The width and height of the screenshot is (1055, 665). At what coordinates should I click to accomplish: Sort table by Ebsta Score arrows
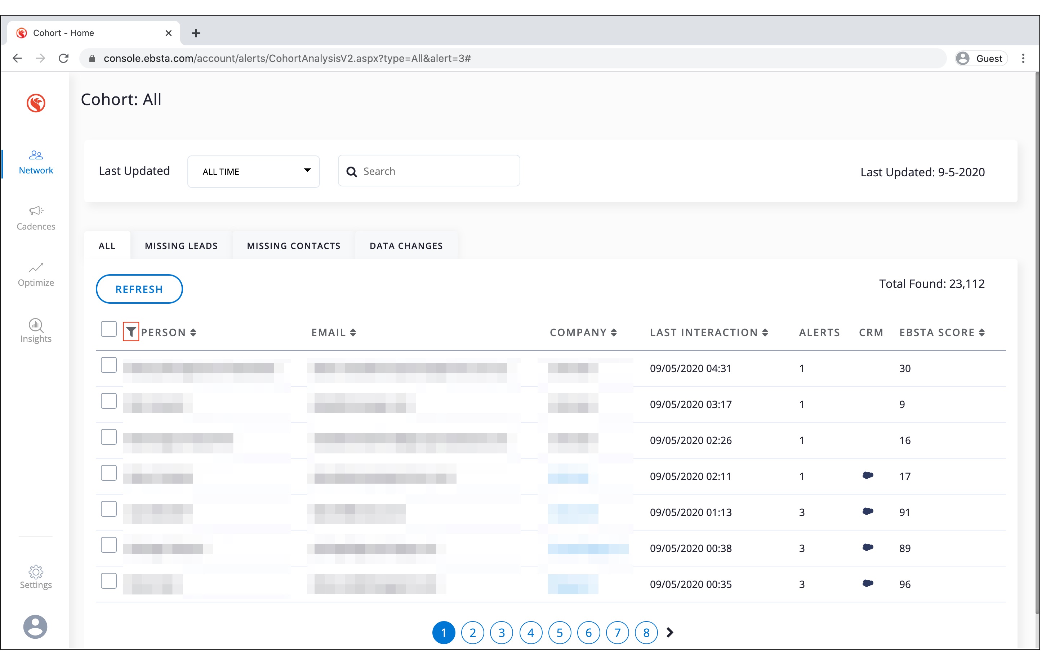(982, 332)
